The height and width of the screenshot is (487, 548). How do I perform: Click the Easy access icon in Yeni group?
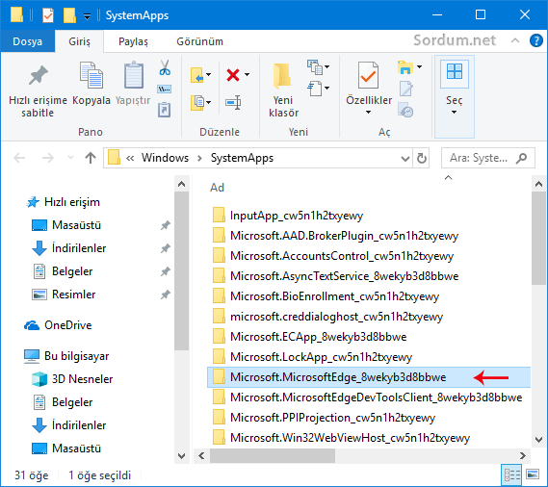[315, 88]
